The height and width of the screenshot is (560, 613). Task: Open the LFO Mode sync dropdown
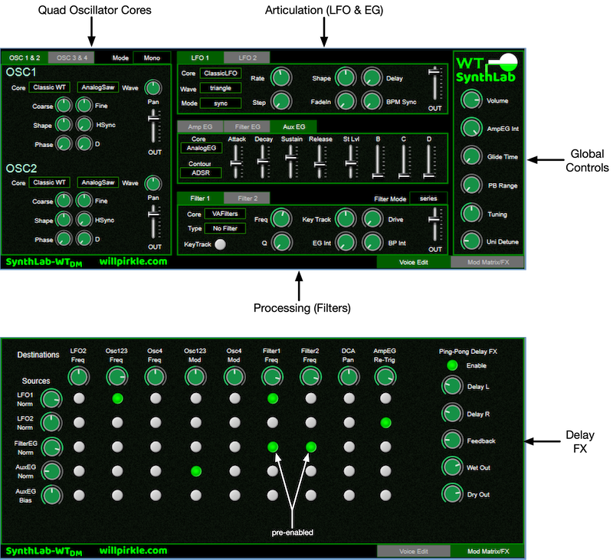pos(221,103)
